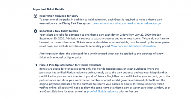The width and height of the screenshot is (191, 99).
Task: Click the 'Tickets are nonrefundable' text
Action: point(92,42)
